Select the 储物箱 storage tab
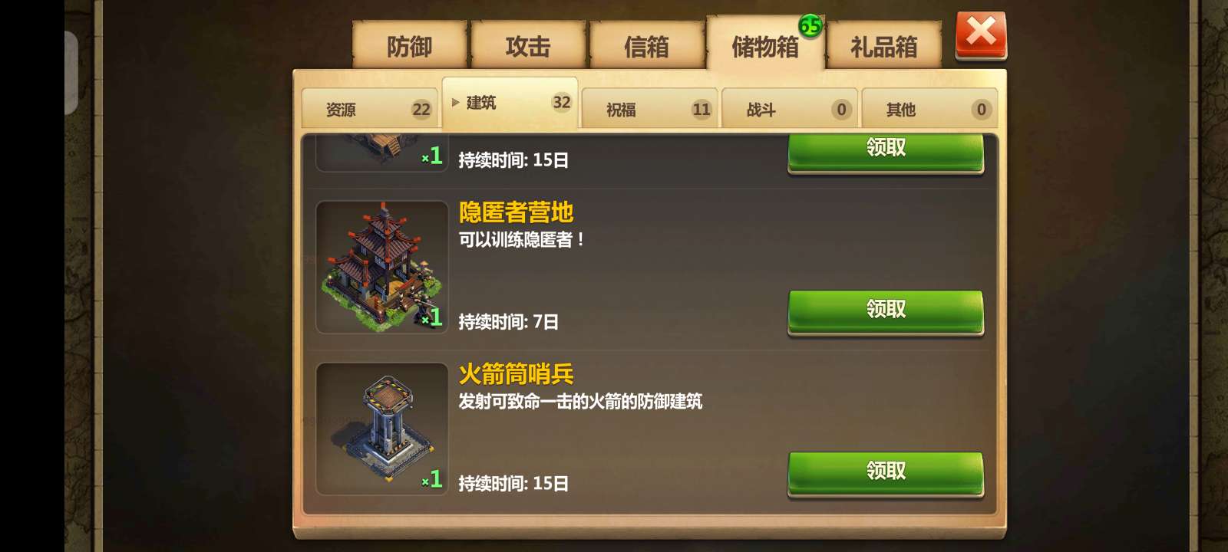This screenshot has width=1228, height=552. pos(765,44)
